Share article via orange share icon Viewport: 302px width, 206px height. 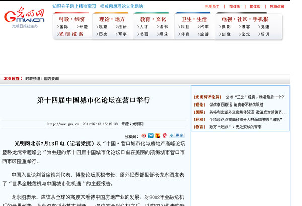[157, 136]
